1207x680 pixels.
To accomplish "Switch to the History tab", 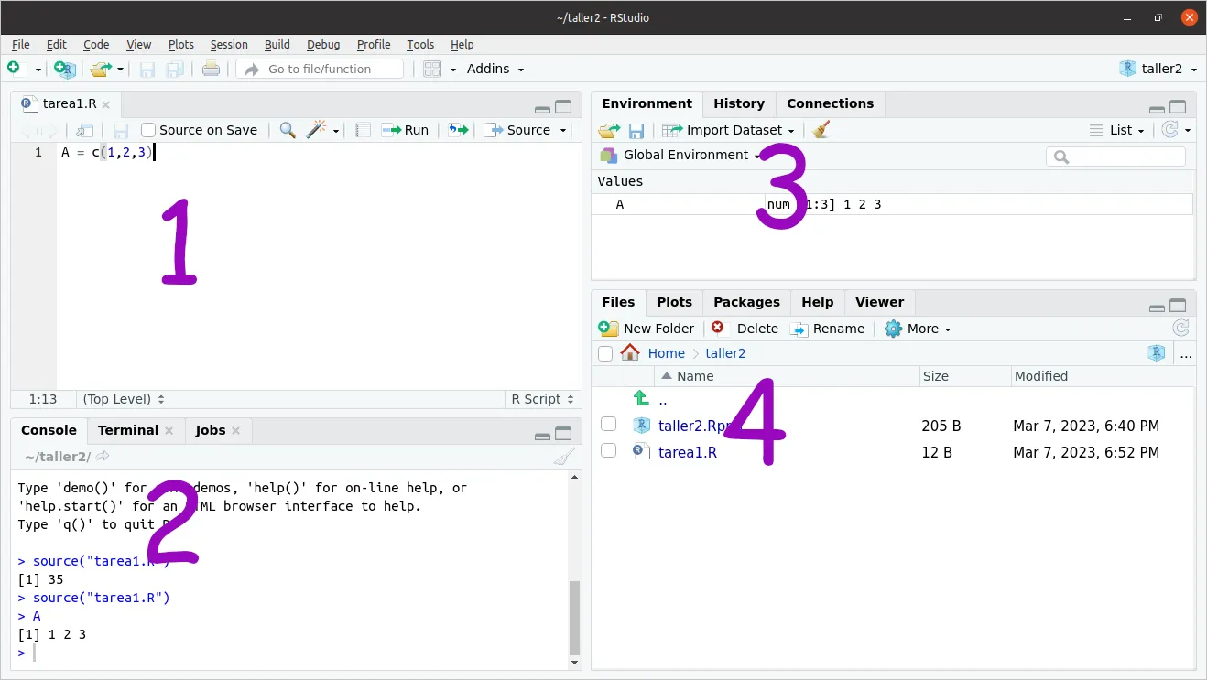I will [x=739, y=103].
